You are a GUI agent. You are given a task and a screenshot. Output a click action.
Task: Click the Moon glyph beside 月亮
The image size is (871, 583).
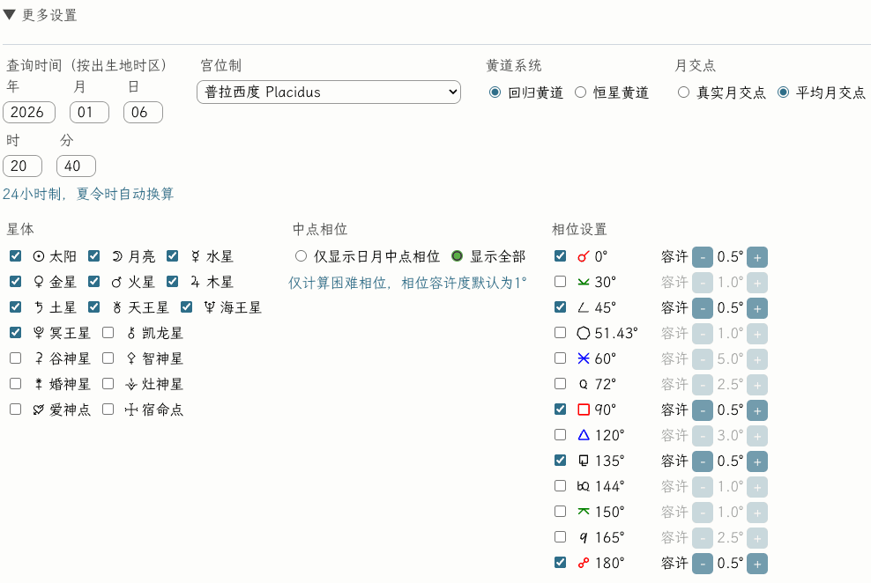[x=116, y=256]
